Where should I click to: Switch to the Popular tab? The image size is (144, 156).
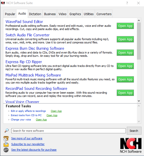(10, 14)
